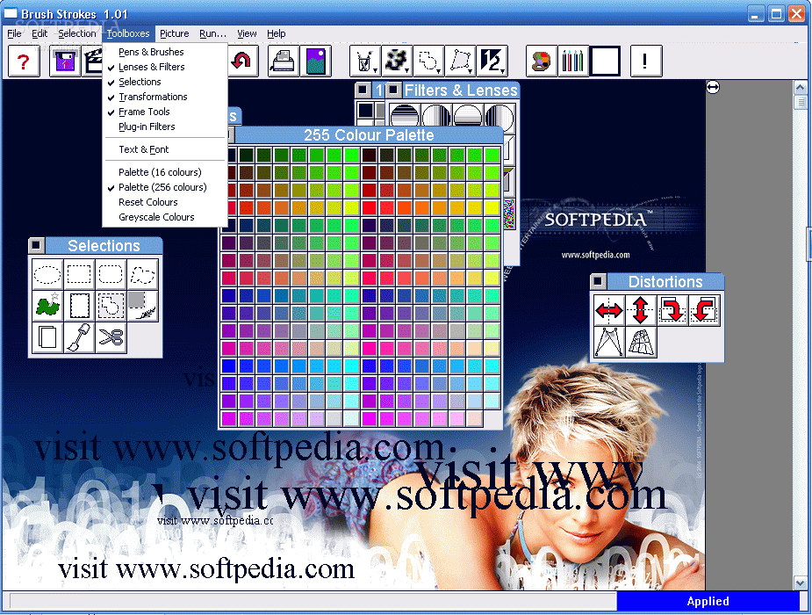Screen dimensions: 812x615
Task: Click the vertical scrollbar down arrow
Action: pyautogui.click(x=800, y=582)
